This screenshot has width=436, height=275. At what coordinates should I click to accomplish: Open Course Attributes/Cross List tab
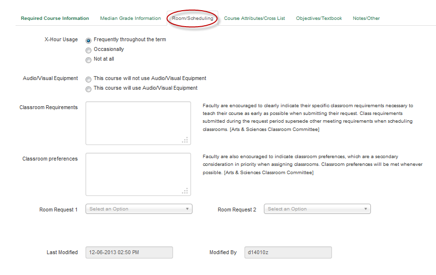(254, 18)
